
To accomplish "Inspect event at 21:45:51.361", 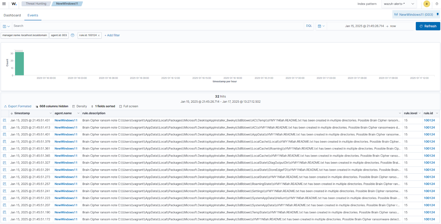I will pyautogui.click(x=5, y=149).
